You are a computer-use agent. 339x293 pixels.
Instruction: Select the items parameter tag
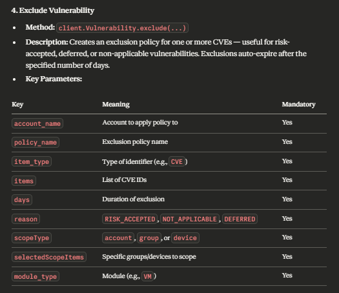pyautogui.click(x=24, y=181)
